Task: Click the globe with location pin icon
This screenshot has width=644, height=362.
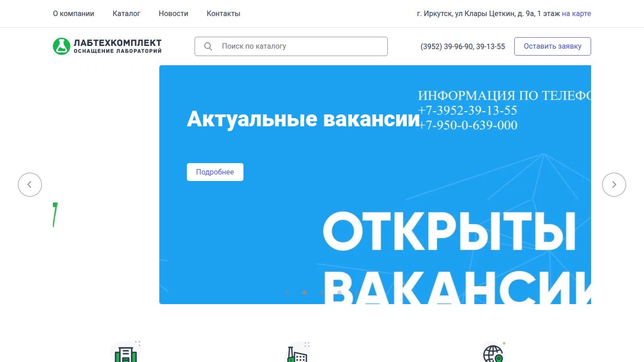Action: tap(493, 353)
